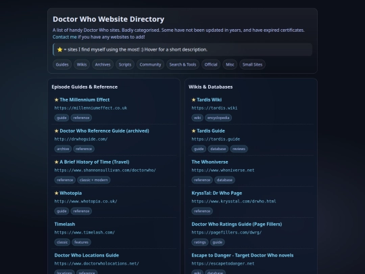365x274 pixels.
Task: Jump to the Archives category
Action: coord(103,64)
